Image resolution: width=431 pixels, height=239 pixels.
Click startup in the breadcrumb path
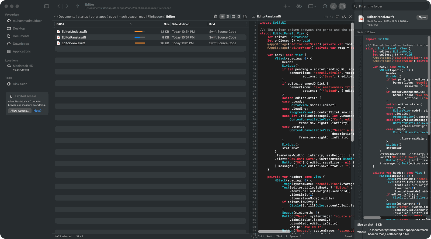click(83, 17)
